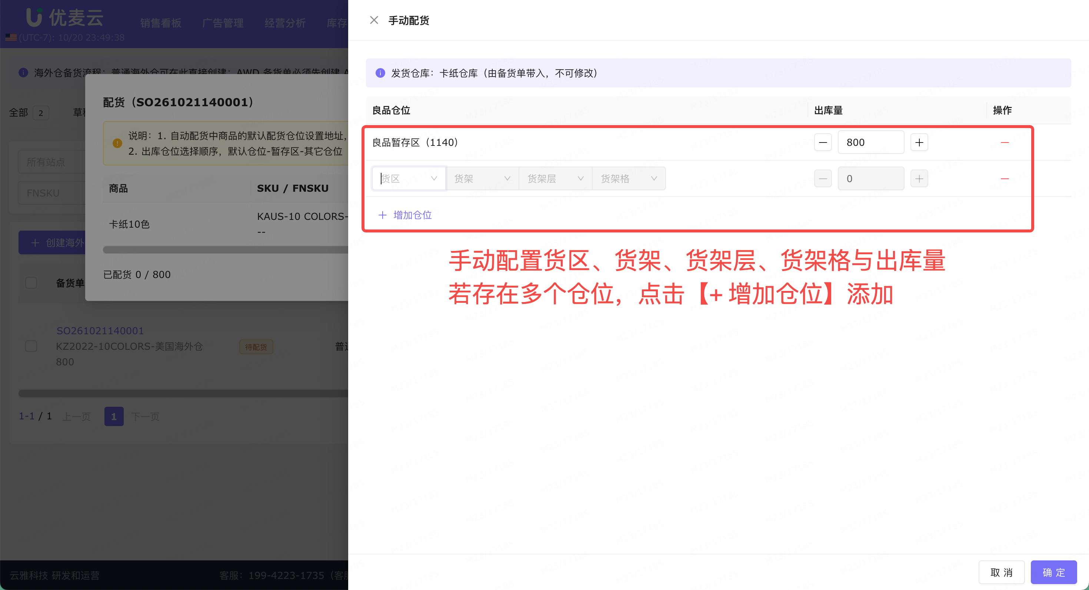Decrease 良品暂存区 quantity with the minus stepper
This screenshot has width=1089, height=590.
[823, 143]
